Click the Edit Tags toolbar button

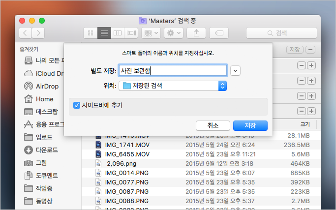tap(219, 33)
